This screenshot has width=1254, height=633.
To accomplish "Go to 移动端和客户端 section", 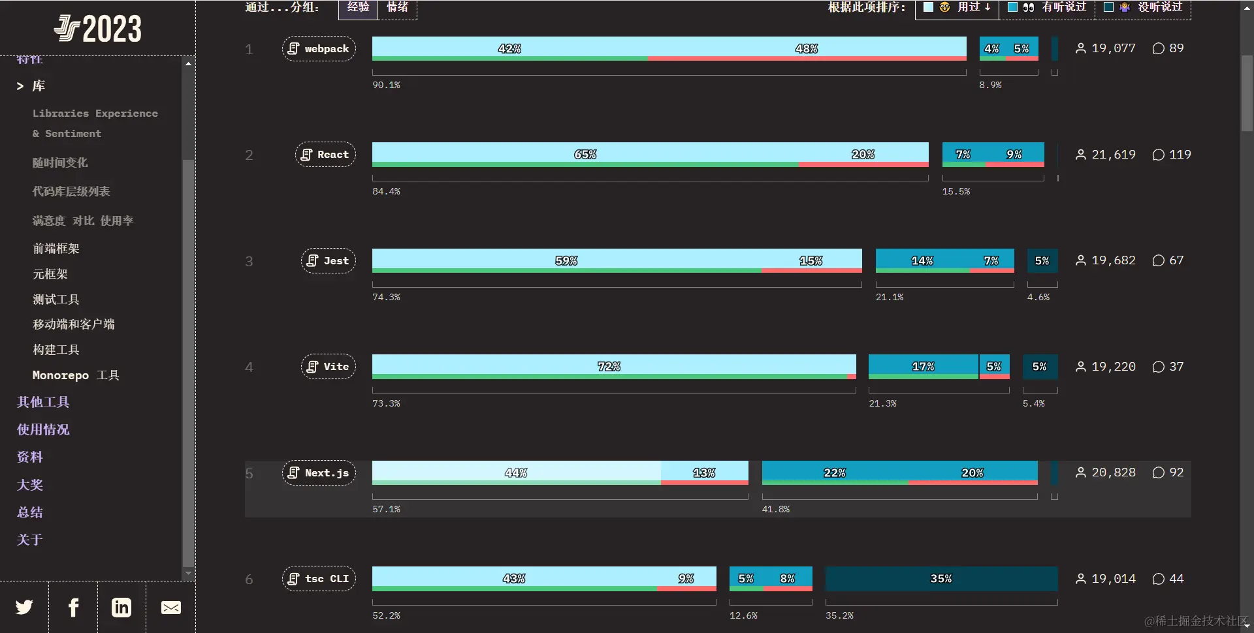I will pos(74,324).
